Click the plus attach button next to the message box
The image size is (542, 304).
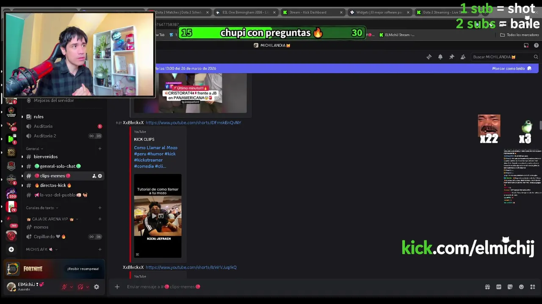pyautogui.click(x=117, y=287)
